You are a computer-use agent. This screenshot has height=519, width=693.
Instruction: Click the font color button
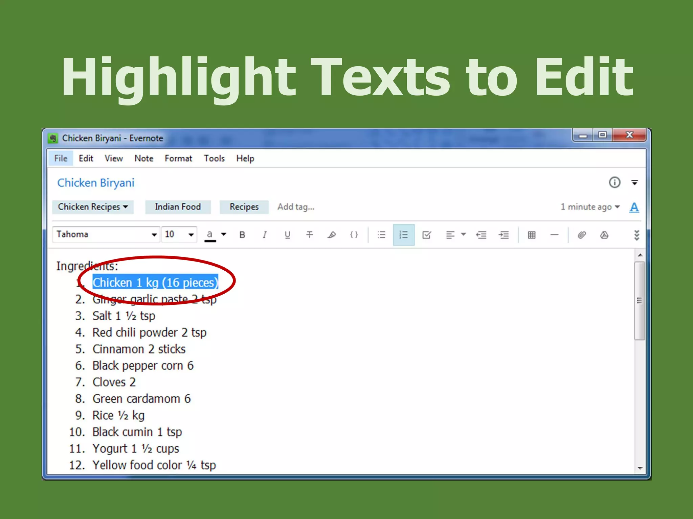(210, 235)
